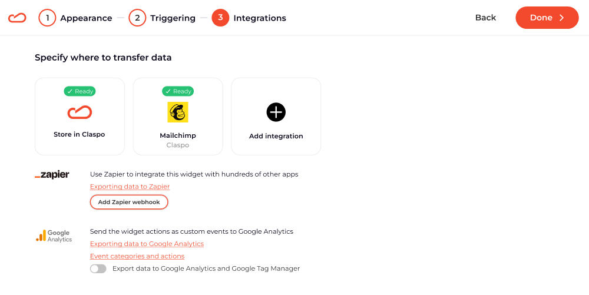
Task: Click step 1 circle for Appearance
Action: click(x=47, y=18)
